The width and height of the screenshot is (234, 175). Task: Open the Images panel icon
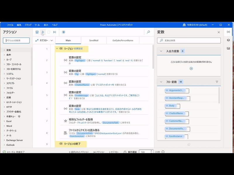(228, 48)
